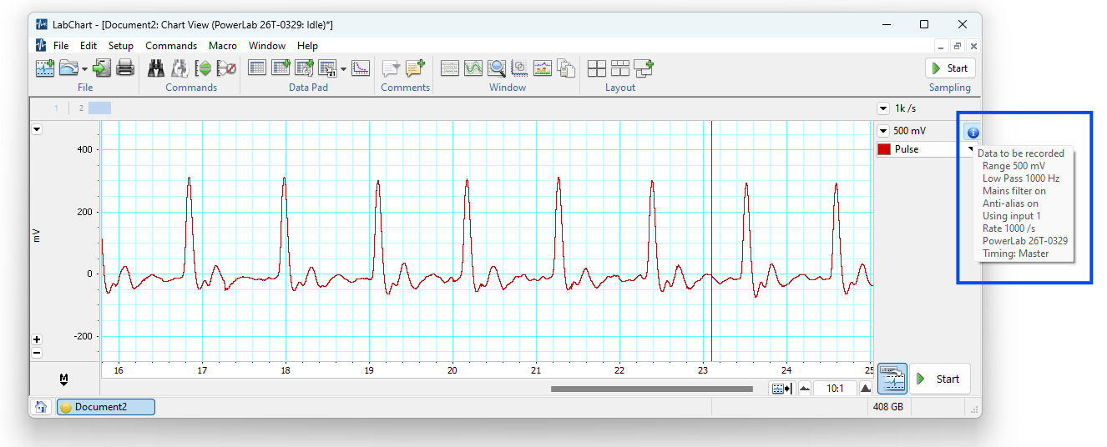Click the New Document icon in File group
The width and height of the screenshot is (1107, 447).
coord(44,68)
